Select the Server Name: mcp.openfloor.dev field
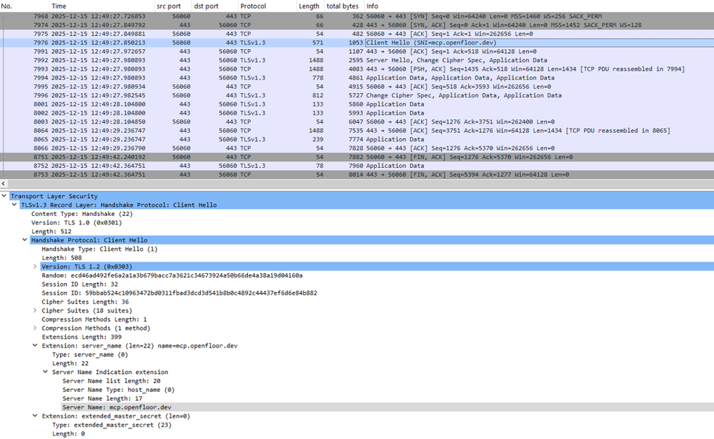This screenshot has height=439, width=714. [116, 407]
